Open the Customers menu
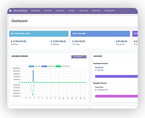Viewport: 145px width, 118px height. pos(60,10)
